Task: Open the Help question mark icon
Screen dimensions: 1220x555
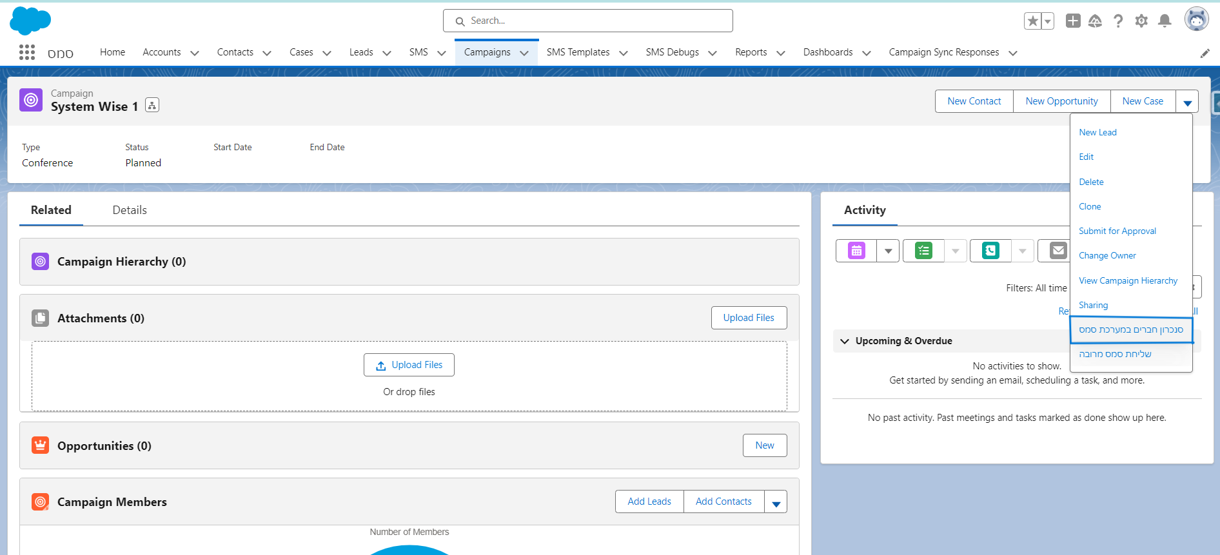Action: tap(1118, 21)
